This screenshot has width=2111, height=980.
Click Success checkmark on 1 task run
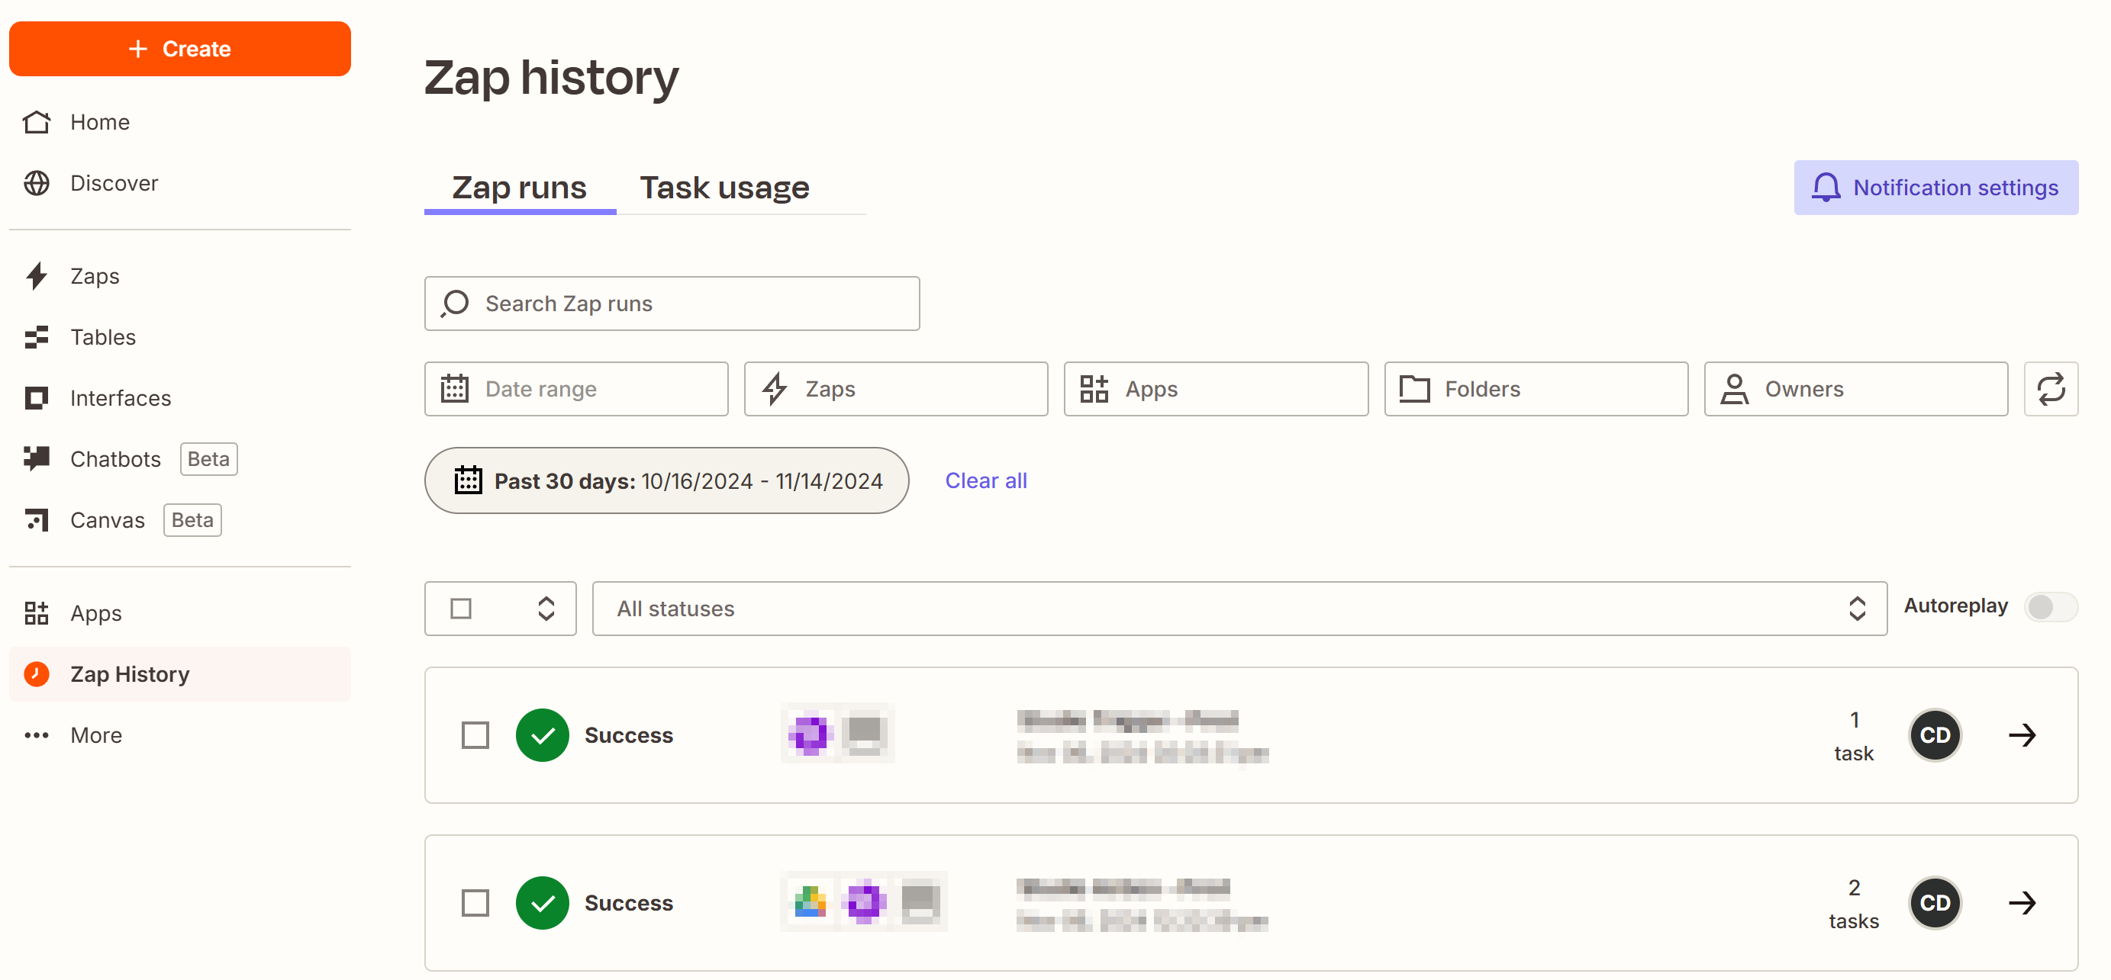click(543, 735)
